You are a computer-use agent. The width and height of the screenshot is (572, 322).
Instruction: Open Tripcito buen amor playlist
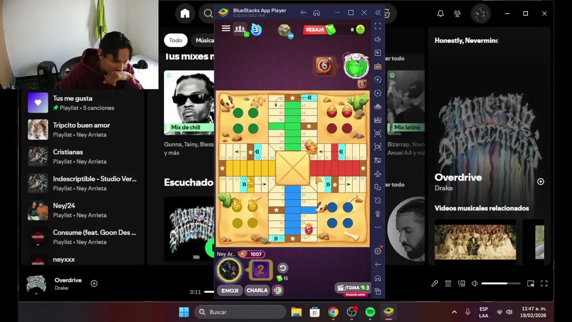[x=83, y=130]
